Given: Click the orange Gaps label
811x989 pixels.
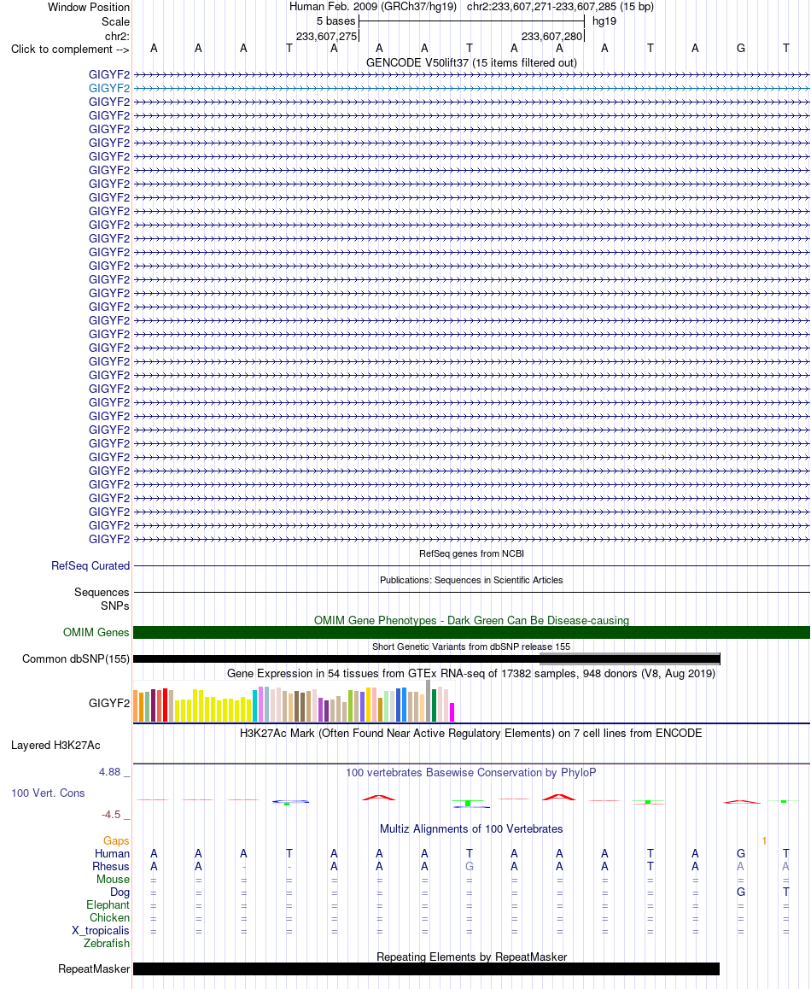Looking at the screenshot, I should [x=116, y=840].
